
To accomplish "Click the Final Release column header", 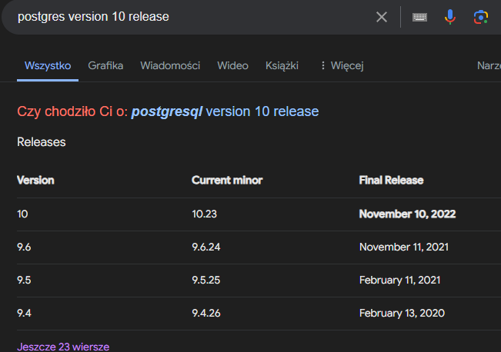I will click(391, 181).
